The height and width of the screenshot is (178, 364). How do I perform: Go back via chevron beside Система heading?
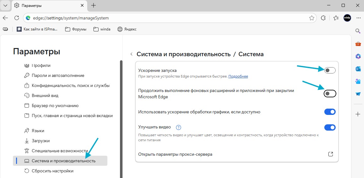click(x=131, y=54)
